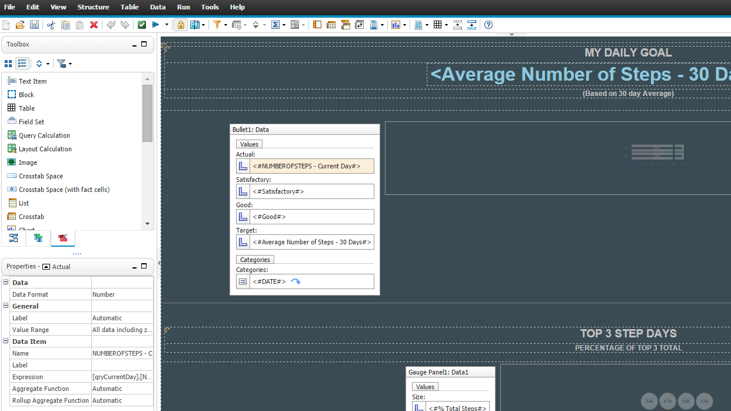Open the run options dropdown arrow

coord(167,25)
